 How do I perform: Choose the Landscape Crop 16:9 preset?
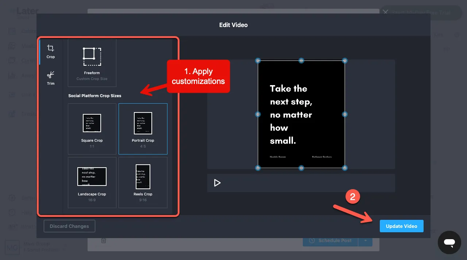tap(92, 183)
